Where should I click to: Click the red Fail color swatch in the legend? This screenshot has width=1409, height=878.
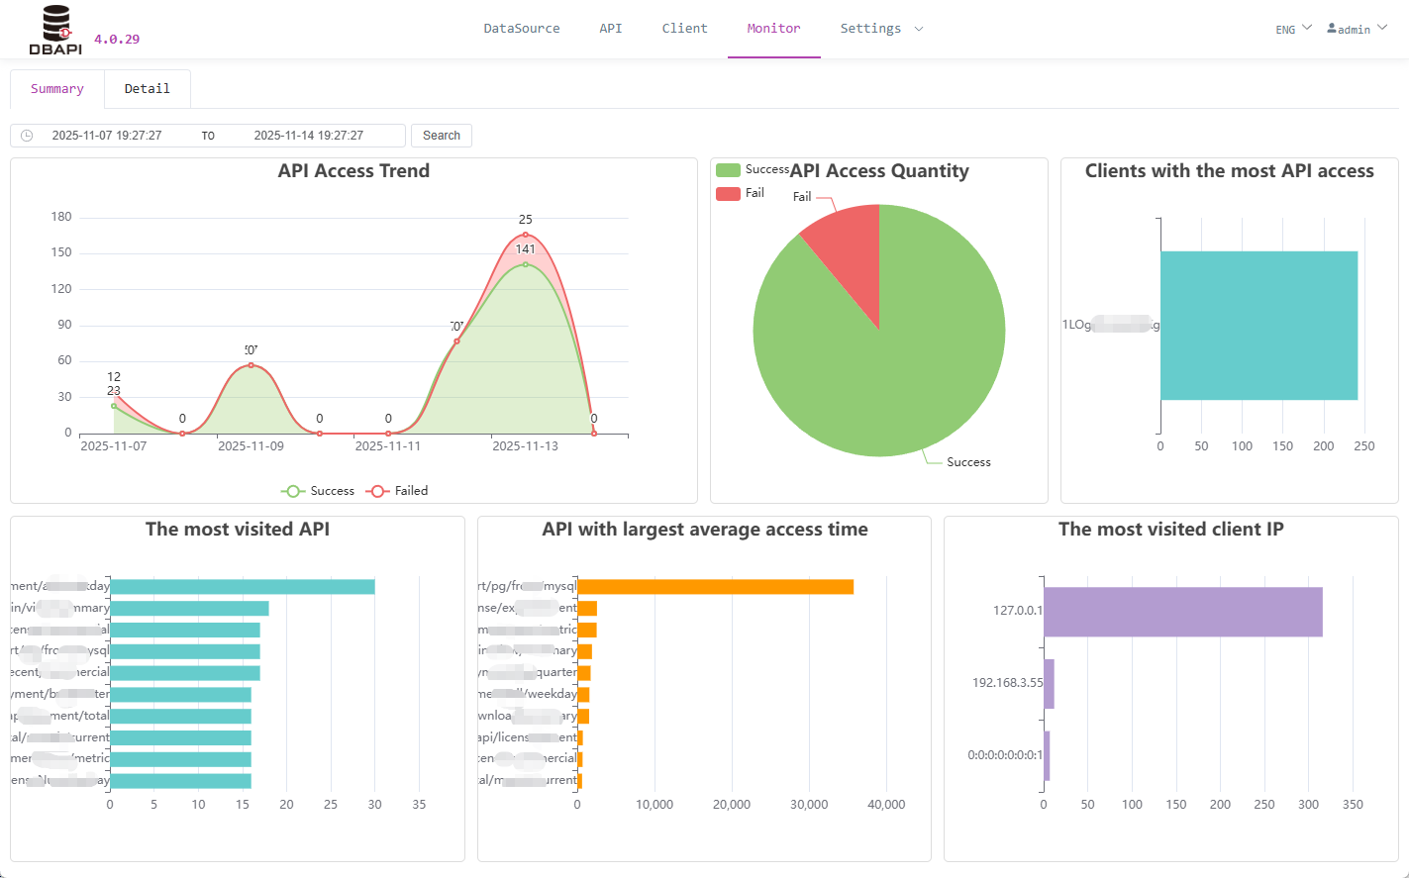point(726,192)
